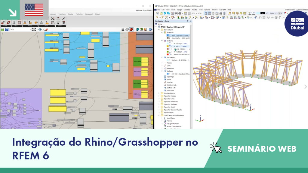Screen dimensions: 308x173
Task: Click the red shaded preview mode icon
Action: tap(131, 29)
